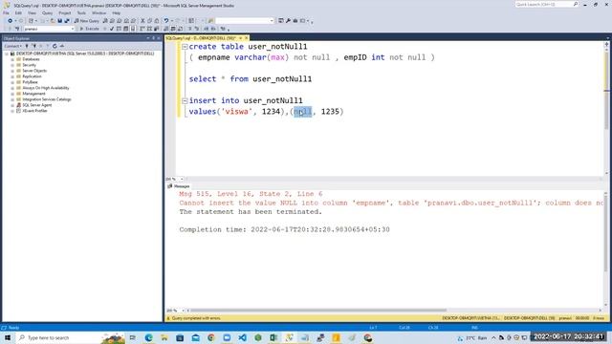The image size is (612, 344).
Task: Click the 'Msg 515, Level 16' error line
Action: (251, 194)
